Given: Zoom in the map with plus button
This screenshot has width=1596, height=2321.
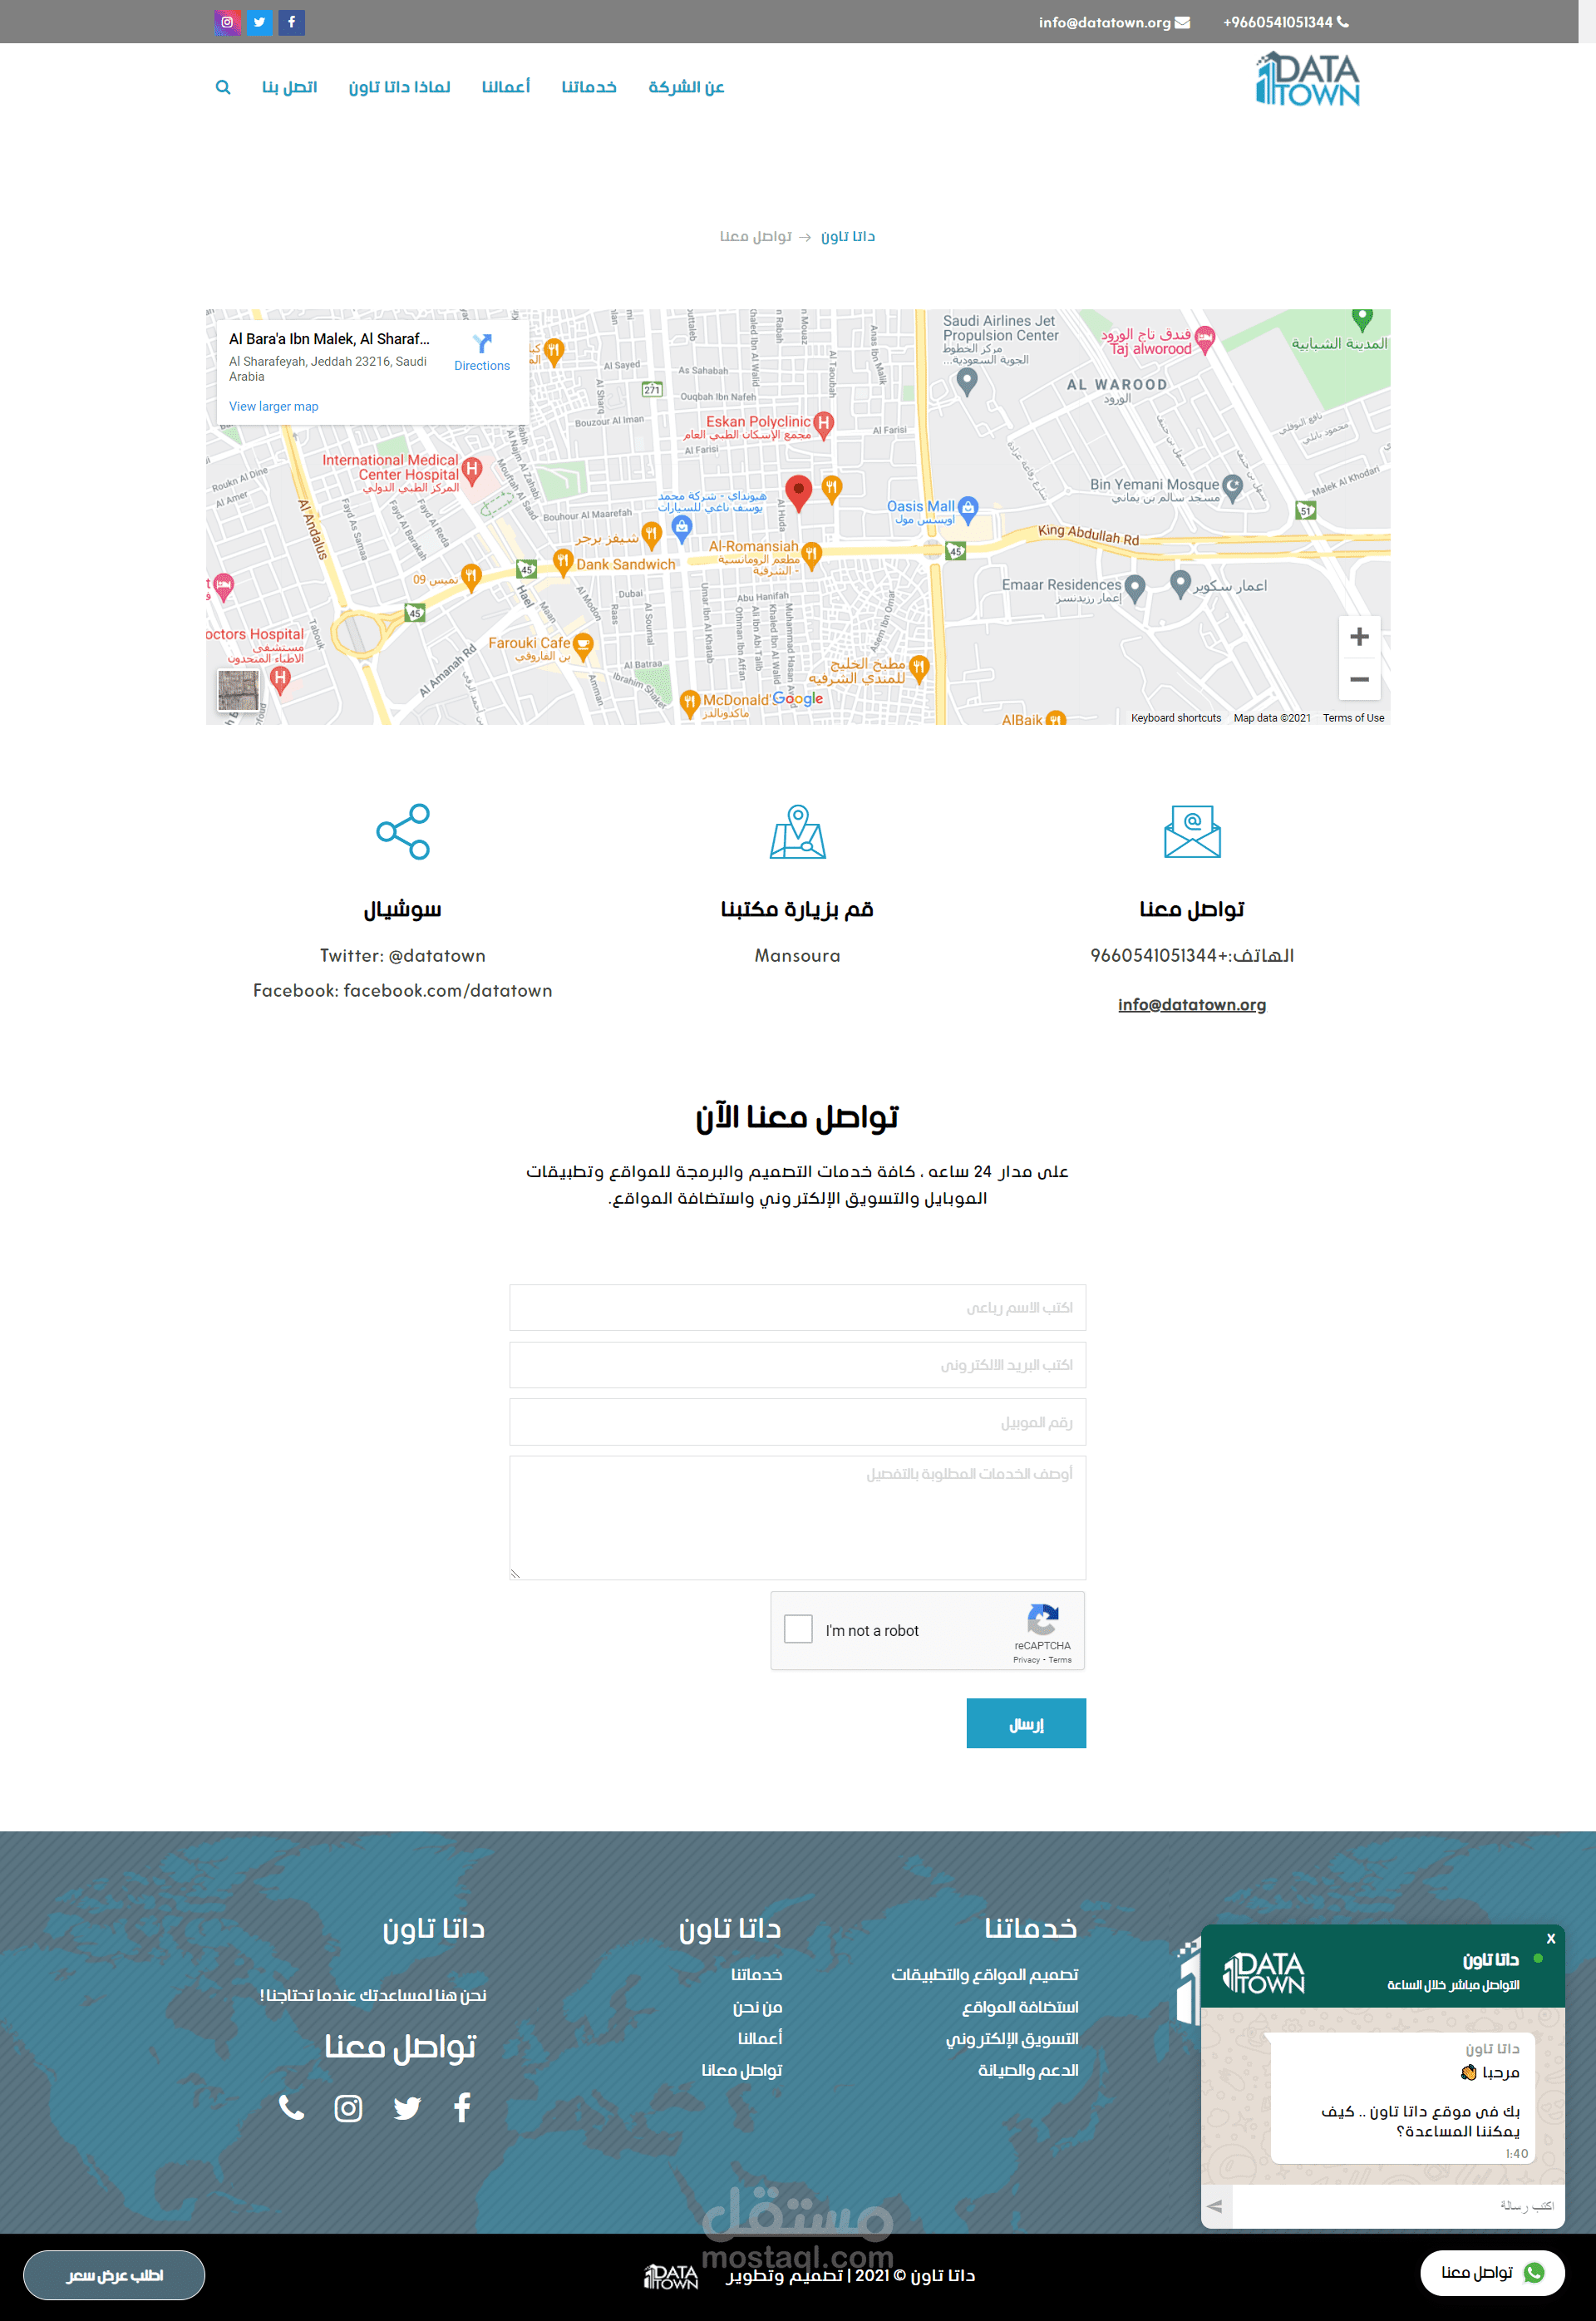Looking at the screenshot, I should pos(1359,637).
